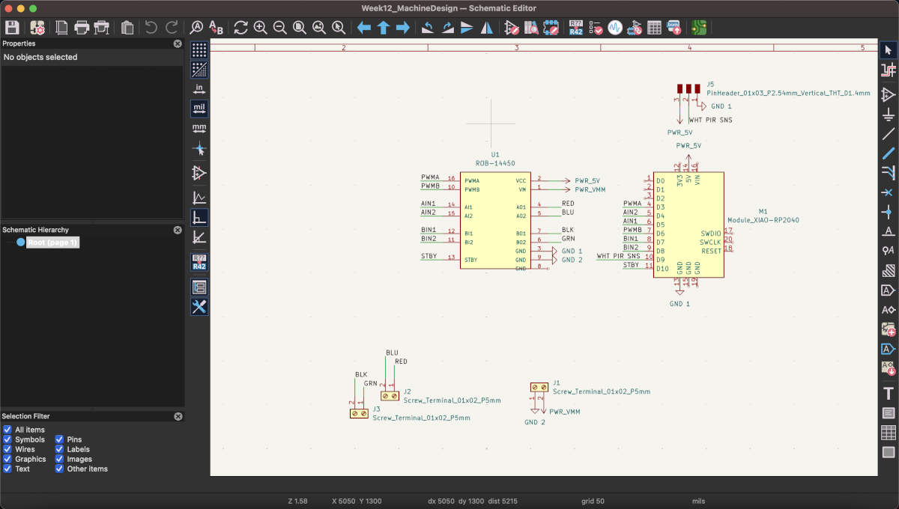Refresh the schematic view

[x=240, y=28]
